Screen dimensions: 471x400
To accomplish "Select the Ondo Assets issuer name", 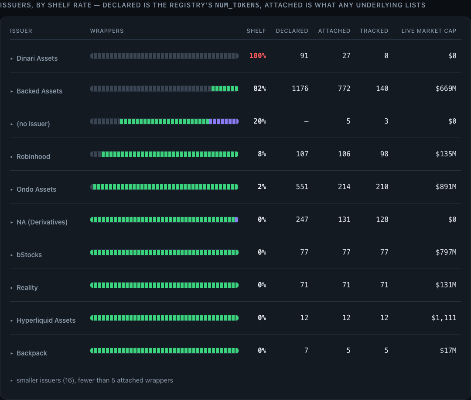I will click(36, 190).
